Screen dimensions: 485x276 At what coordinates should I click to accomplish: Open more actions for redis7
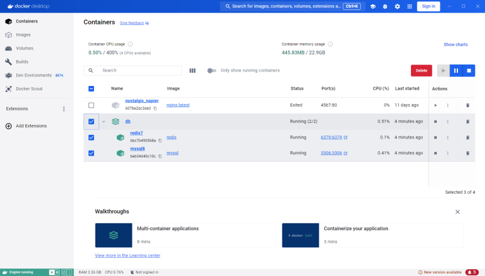click(447, 137)
